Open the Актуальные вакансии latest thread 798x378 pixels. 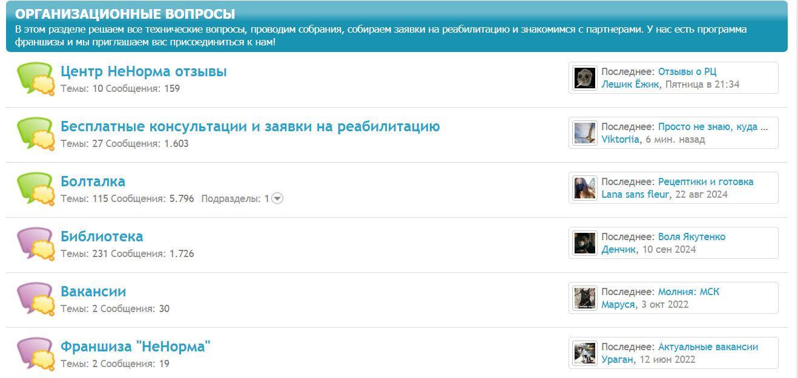(708, 347)
